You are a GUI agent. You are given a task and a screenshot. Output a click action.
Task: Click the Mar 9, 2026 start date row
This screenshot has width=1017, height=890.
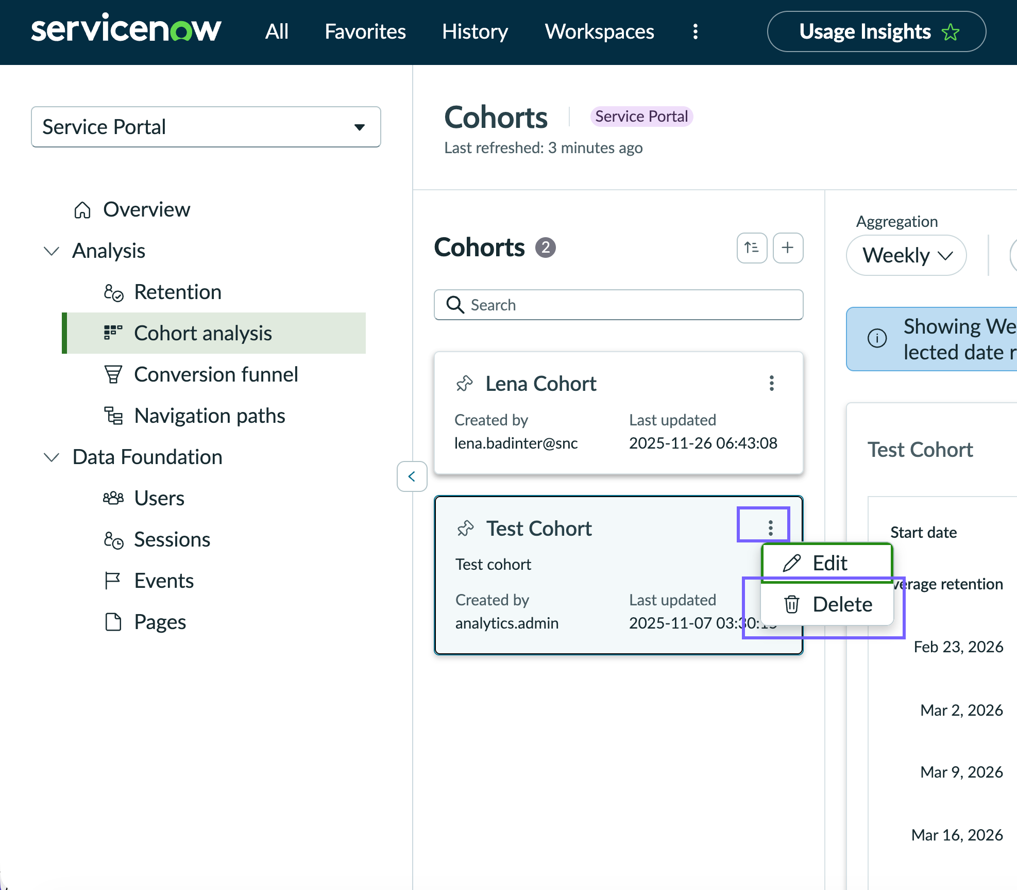[x=961, y=772]
